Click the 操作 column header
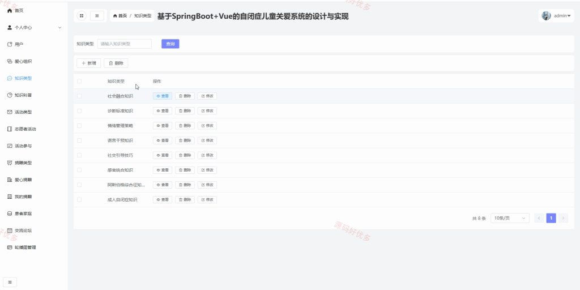The width and height of the screenshot is (580, 290). pyautogui.click(x=157, y=82)
